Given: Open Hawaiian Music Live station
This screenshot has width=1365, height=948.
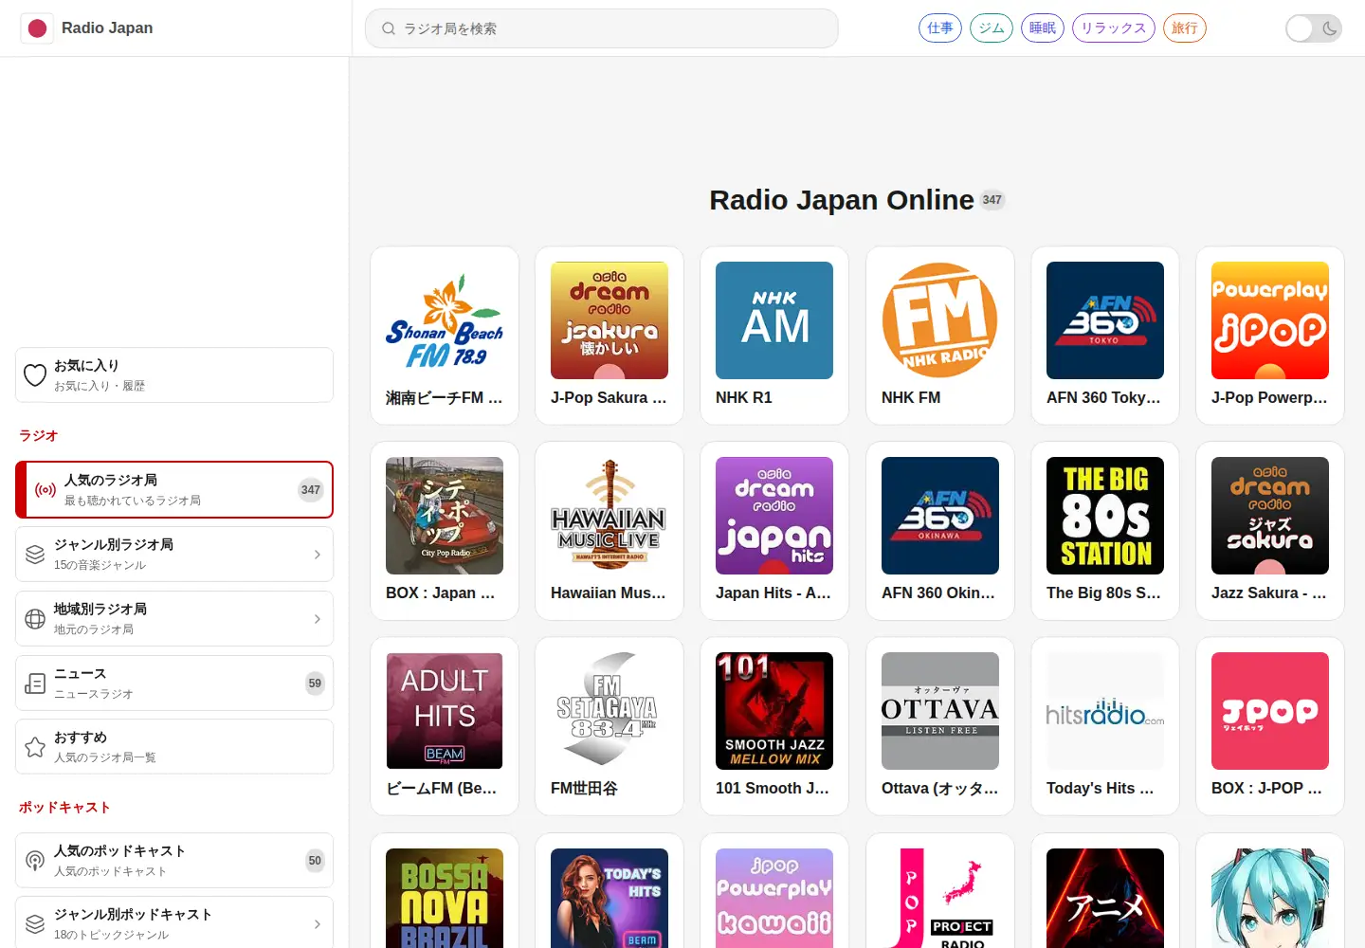Looking at the screenshot, I should point(610,531).
